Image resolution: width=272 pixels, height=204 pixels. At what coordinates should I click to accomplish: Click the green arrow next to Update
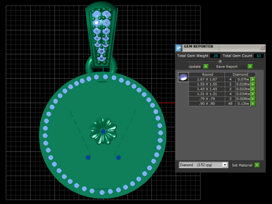[x=206, y=66]
